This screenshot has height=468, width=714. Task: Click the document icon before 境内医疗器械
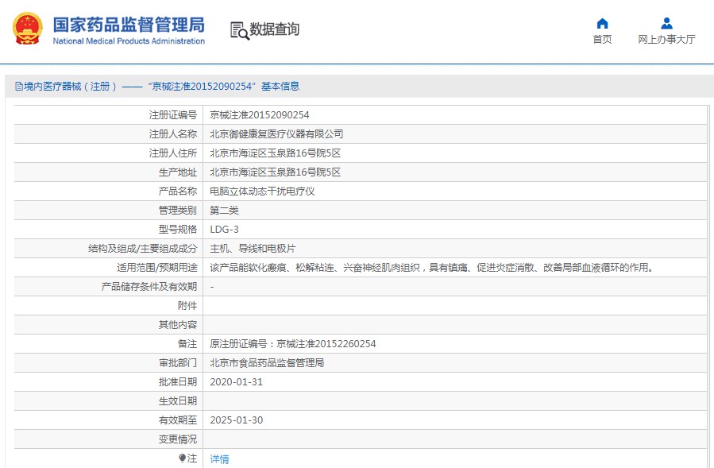click(19, 86)
